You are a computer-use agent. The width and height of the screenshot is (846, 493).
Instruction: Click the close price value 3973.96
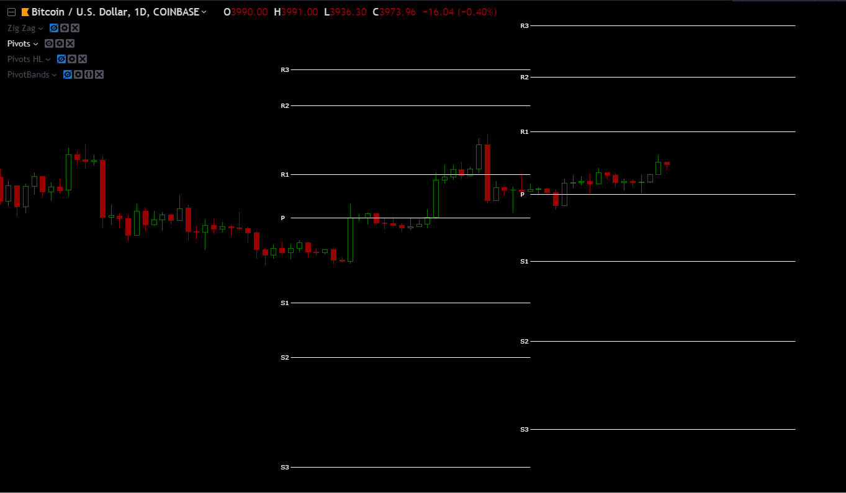(398, 12)
